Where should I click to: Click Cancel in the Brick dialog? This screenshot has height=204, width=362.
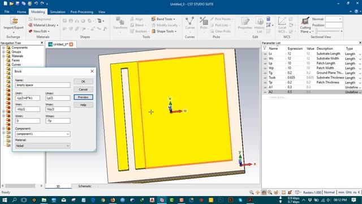83,90
